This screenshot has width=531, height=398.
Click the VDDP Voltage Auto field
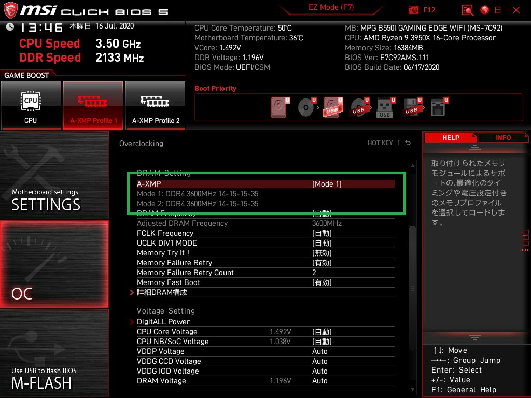[319, 351]
